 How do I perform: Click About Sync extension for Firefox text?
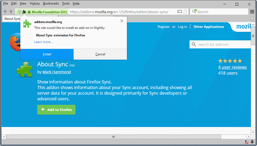click(x=61, y=35)
